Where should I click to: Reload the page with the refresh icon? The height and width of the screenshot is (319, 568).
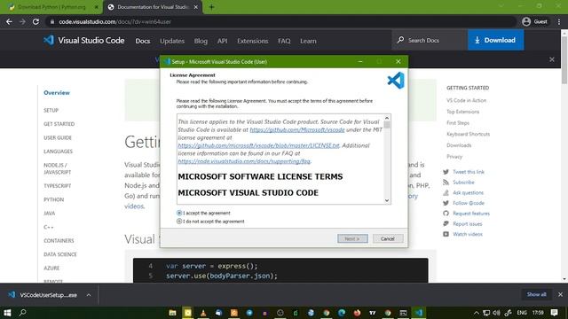(35, 21)
